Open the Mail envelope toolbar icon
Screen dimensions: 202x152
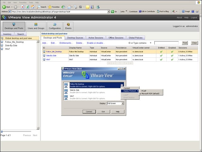pyautogui.click(x=69, y=7)
